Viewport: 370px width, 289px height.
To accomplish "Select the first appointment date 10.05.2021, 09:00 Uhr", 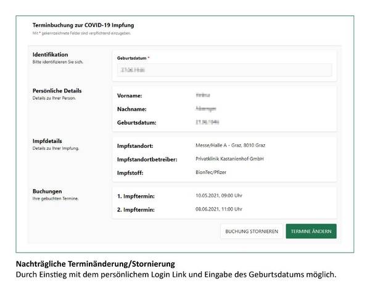I will pyautogui.click(x=220, y=196).
